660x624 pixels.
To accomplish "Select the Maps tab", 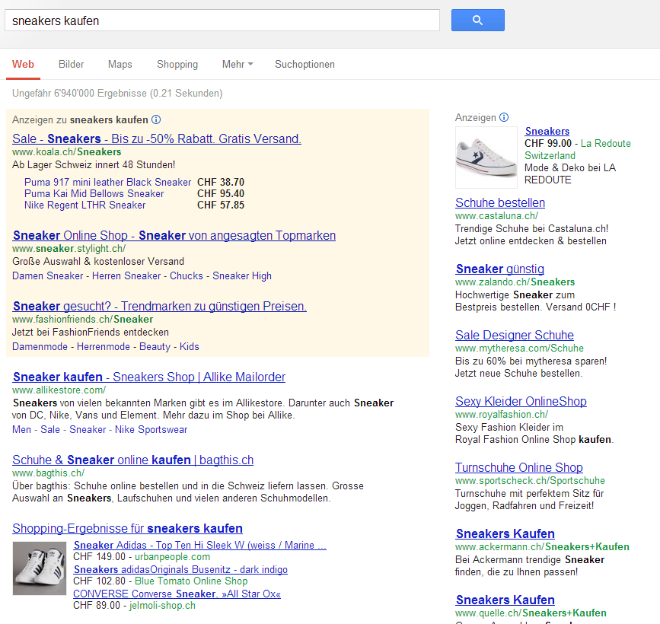I will point(120,65).
